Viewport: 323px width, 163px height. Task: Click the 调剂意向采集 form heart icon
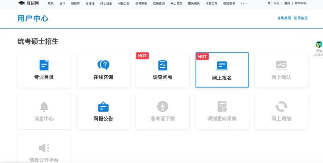(x=222, y=106)
